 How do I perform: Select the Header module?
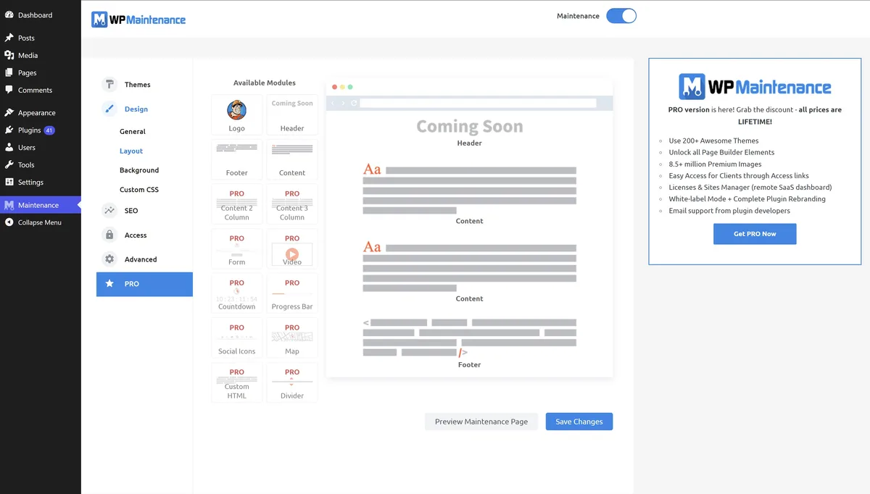tap(292, 114)
